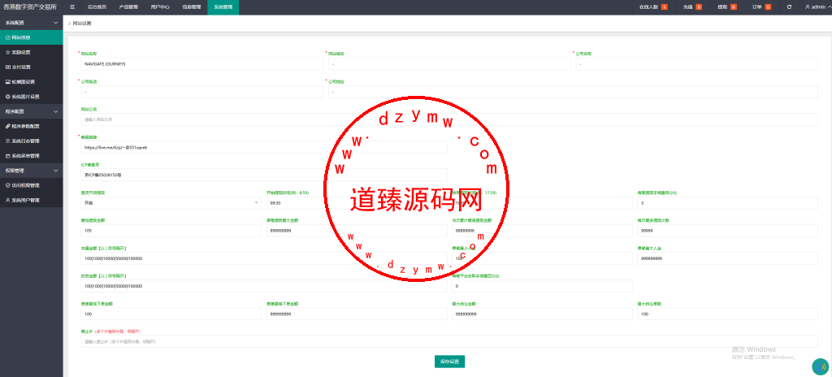Collapse the 系统配置 sidebar group

32,23
